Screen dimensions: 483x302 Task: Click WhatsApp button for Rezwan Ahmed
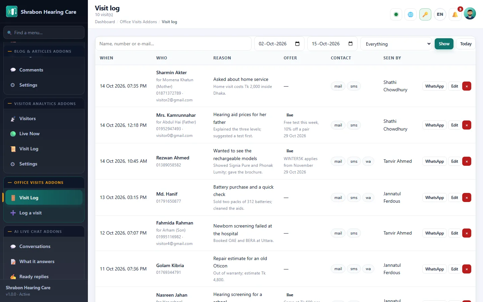[x=434, y=161]
